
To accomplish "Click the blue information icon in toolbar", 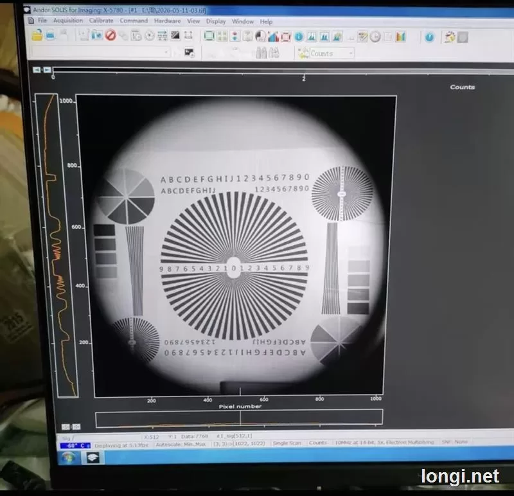I will (299, 37).
